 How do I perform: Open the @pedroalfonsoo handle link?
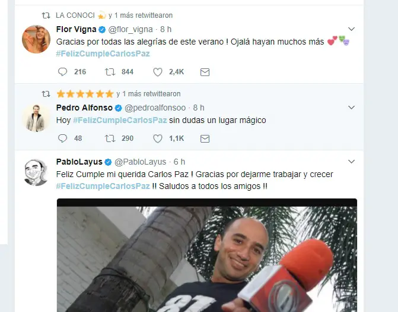(155, 108)
